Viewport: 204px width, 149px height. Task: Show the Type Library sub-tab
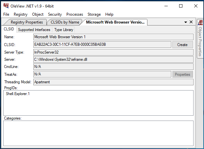[x=64, y=30]
